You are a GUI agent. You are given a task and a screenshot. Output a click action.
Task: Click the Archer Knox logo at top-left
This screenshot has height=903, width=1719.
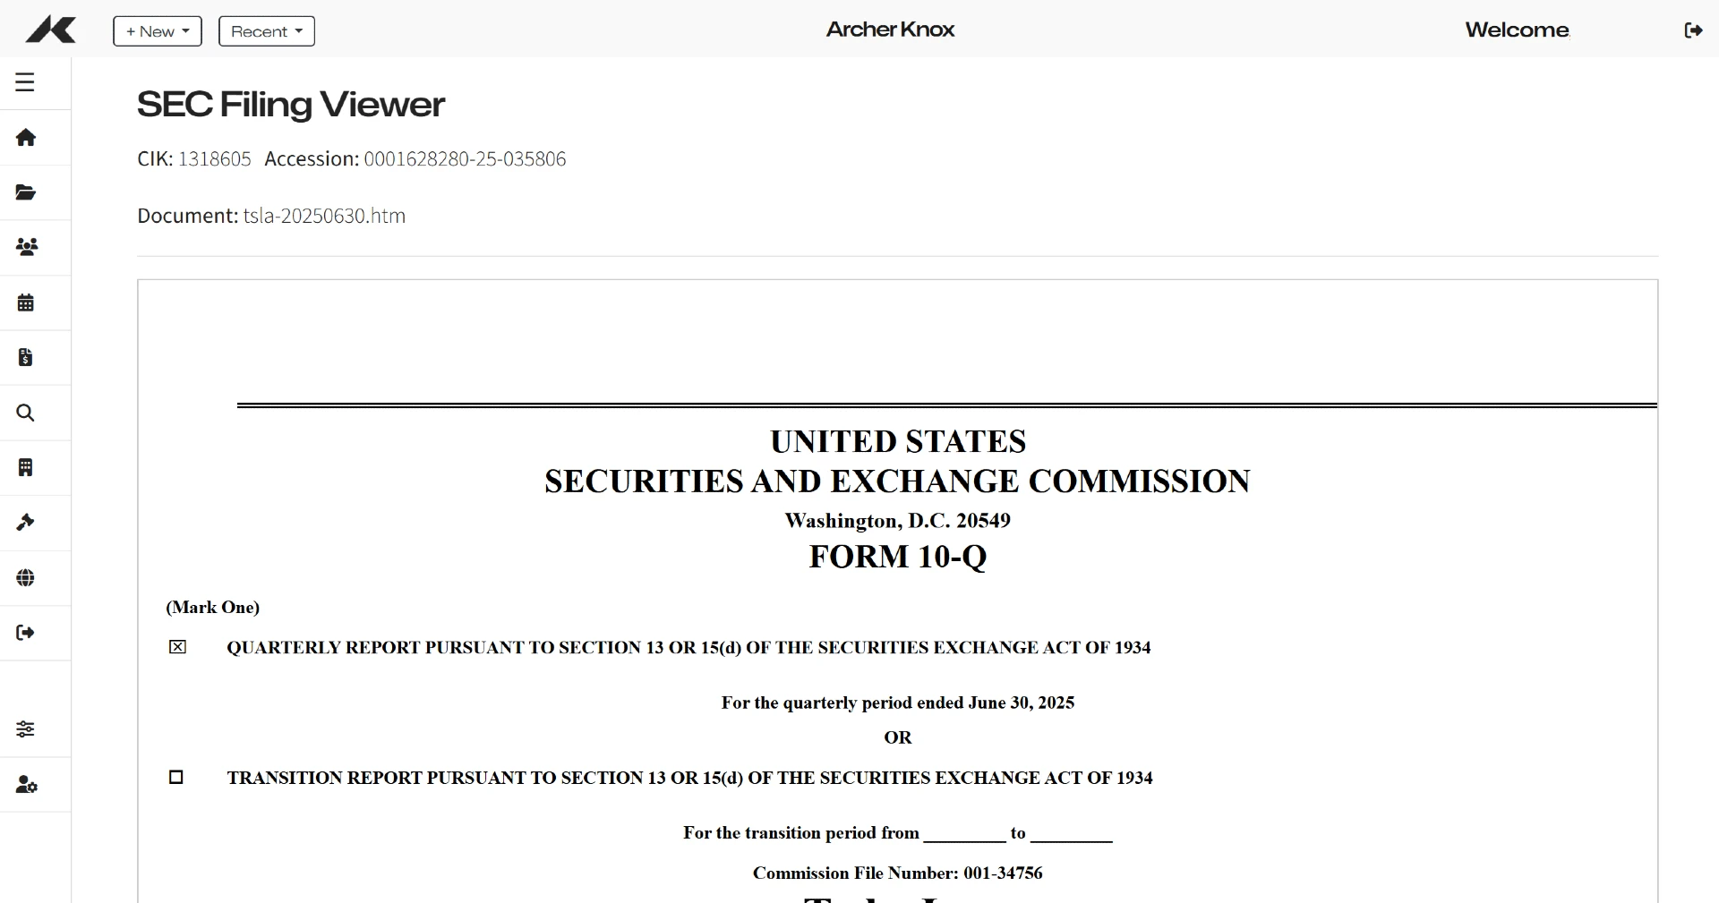click(51, 30)
